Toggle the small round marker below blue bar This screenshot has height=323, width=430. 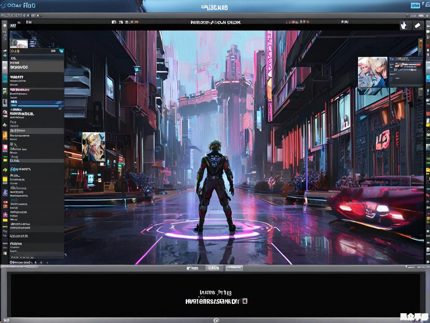60,108
